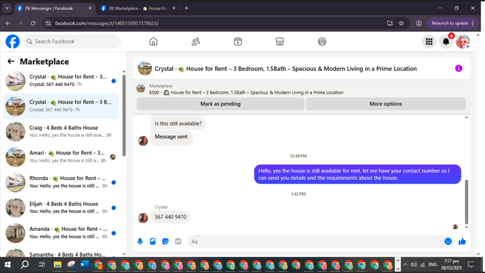Send a thumbs up like
The height and width of the screenshot is (273, 485).
(462, 241)
